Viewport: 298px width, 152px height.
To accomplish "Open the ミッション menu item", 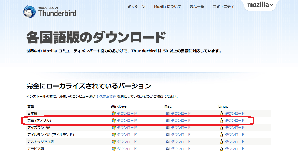I will [136, 7].
